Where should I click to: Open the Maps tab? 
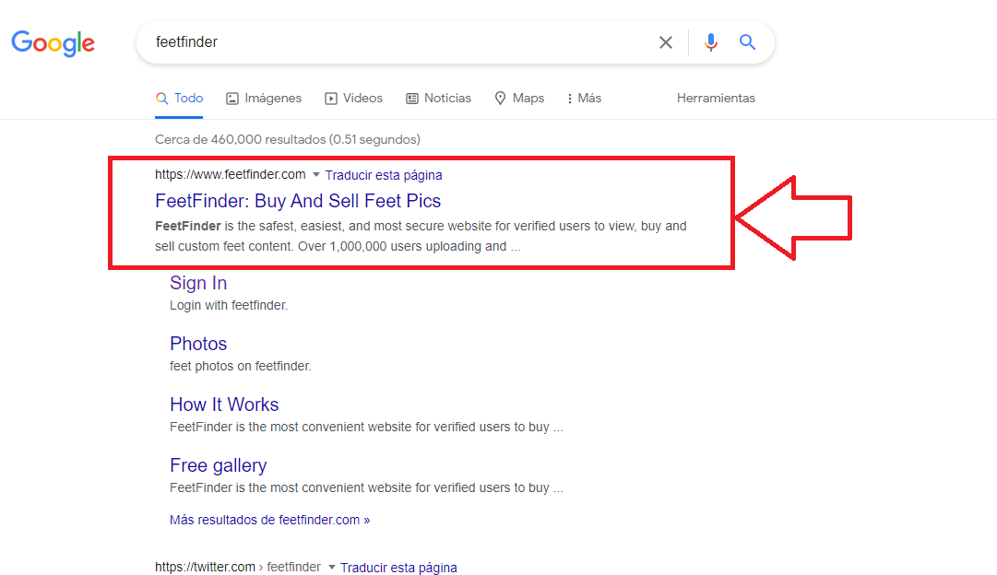click(x=519, y=99)
